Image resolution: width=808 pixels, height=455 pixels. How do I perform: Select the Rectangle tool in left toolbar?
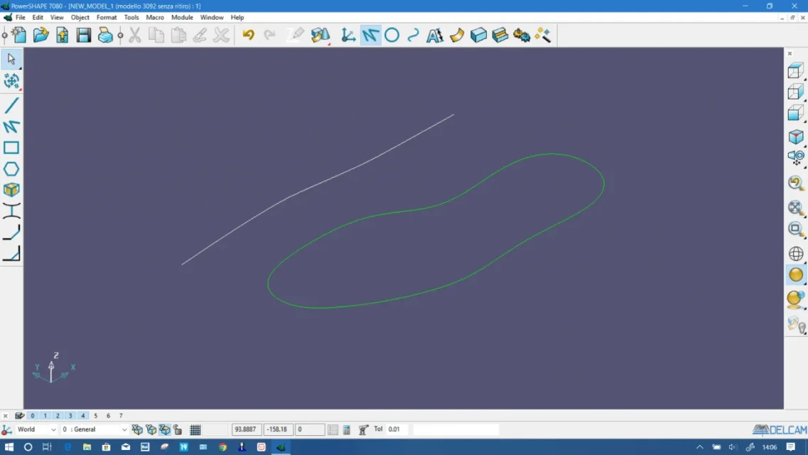11,147
